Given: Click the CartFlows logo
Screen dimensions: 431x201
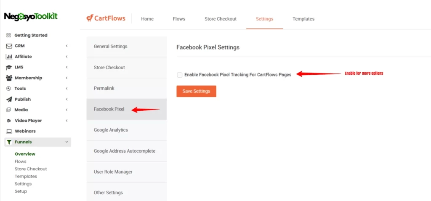Looking at the screenshot, I should point(106,18).
